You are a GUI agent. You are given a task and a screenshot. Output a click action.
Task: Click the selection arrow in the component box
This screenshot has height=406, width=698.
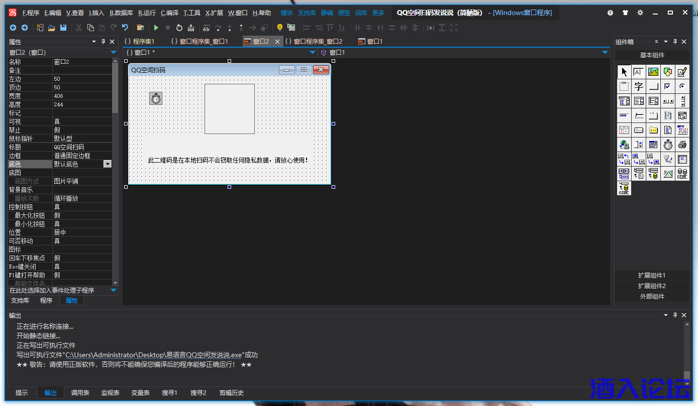click(624, 71)
